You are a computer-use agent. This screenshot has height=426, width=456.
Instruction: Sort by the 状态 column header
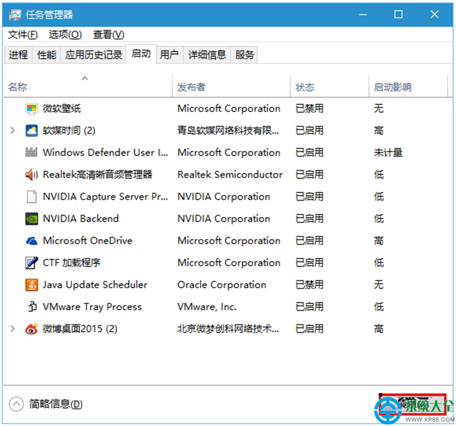[329, 87]
